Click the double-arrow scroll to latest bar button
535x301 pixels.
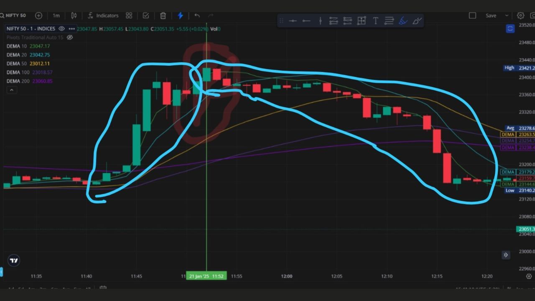point(506,255)
